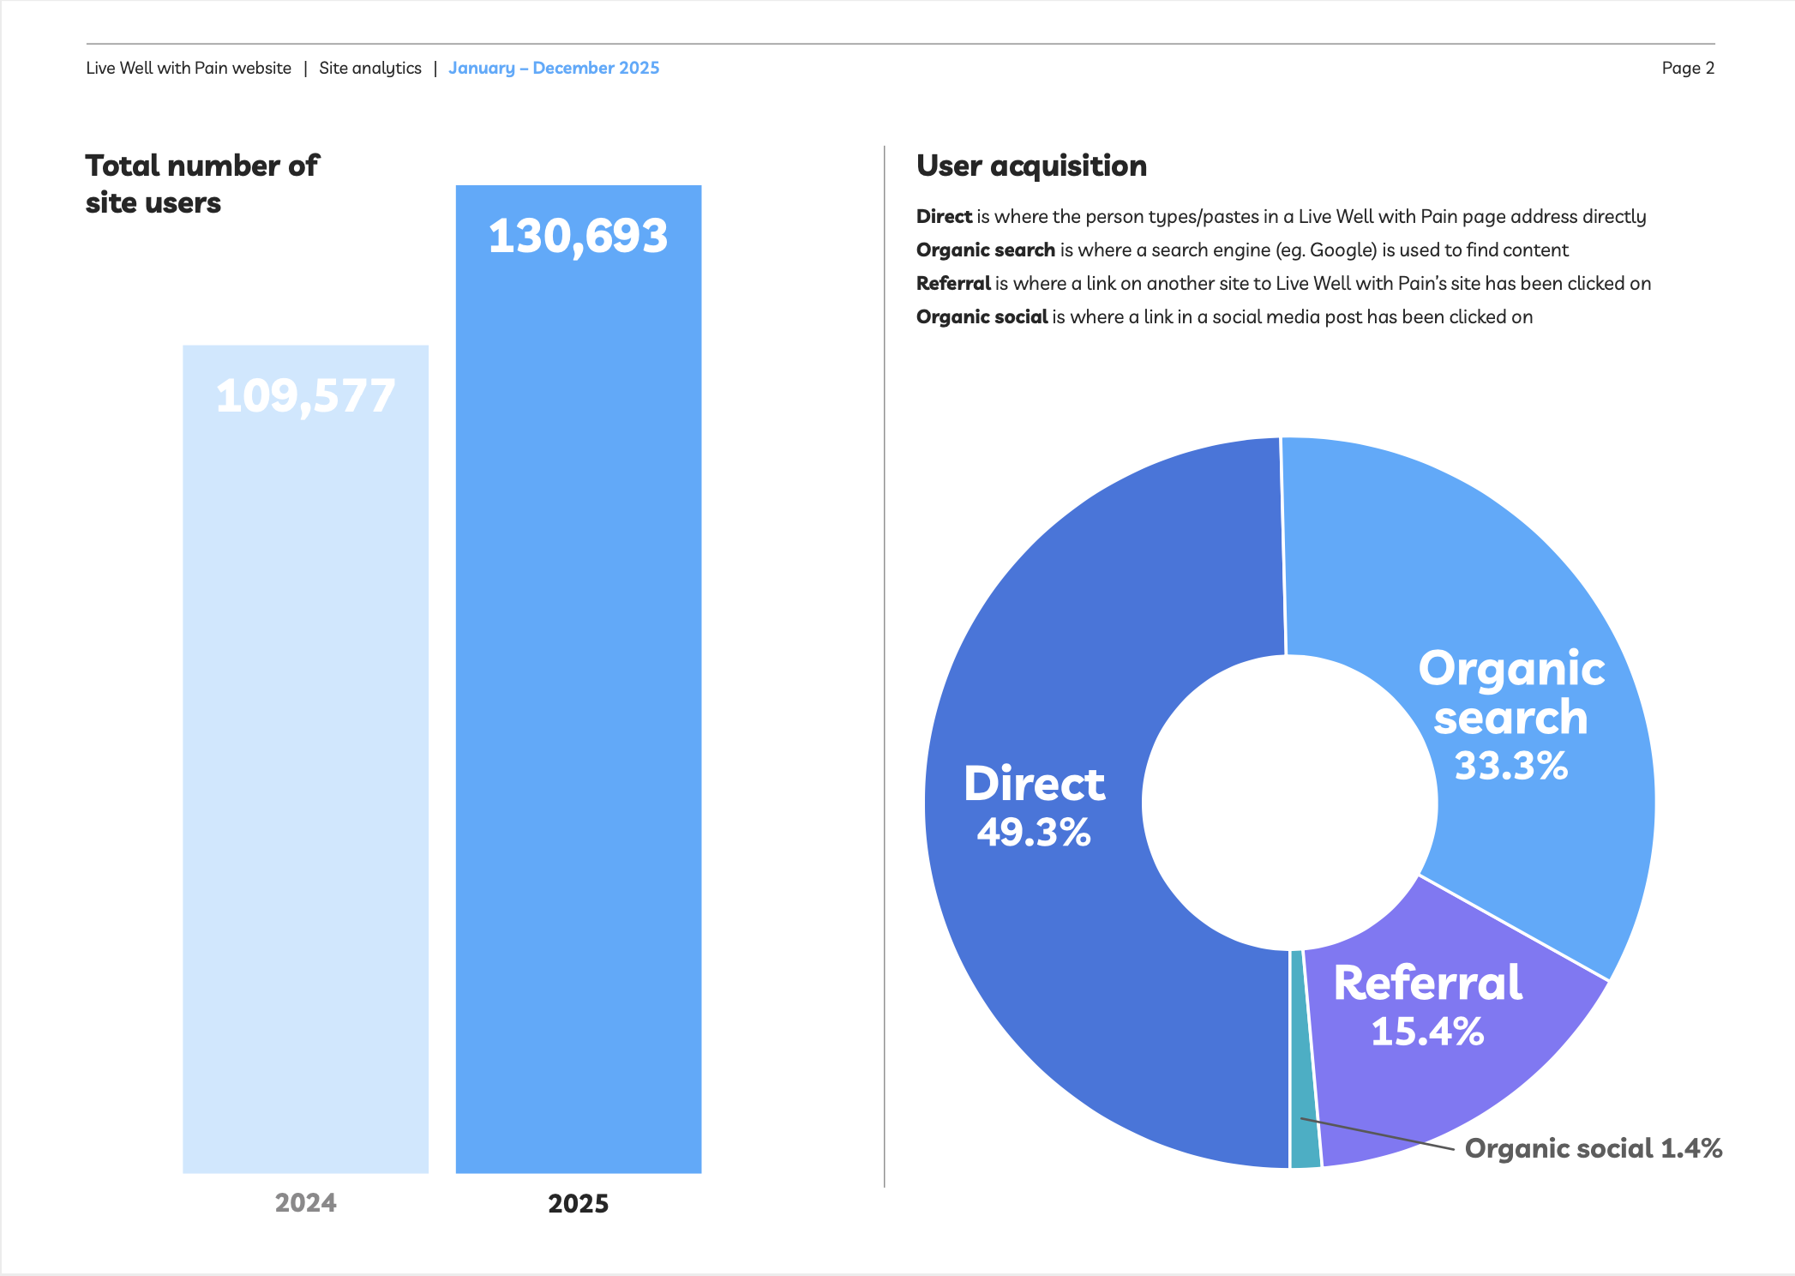
Task: Click the Site analytics header text
Action: coord(370,68)
